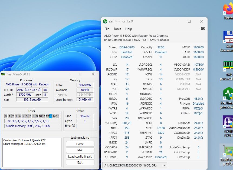The height and width of the screenshot is (170, 233).
Task: Click the MCLK value 1600.00
Action: pos(198,47)
